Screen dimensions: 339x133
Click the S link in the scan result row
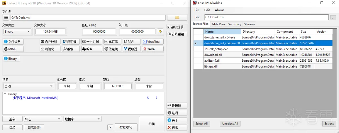point(148,98)
